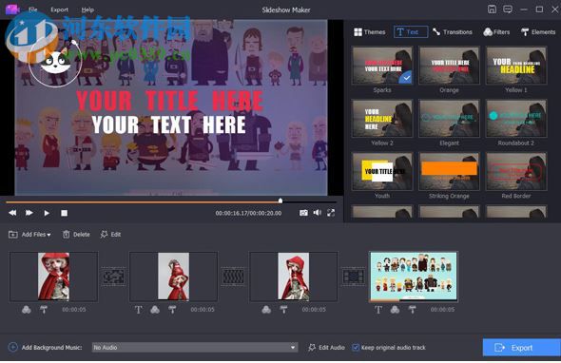Image resolution: width=561 pixels, height=363 pixels.
Task: Open elements icon under fourth clip
Action: click(412, 310)
